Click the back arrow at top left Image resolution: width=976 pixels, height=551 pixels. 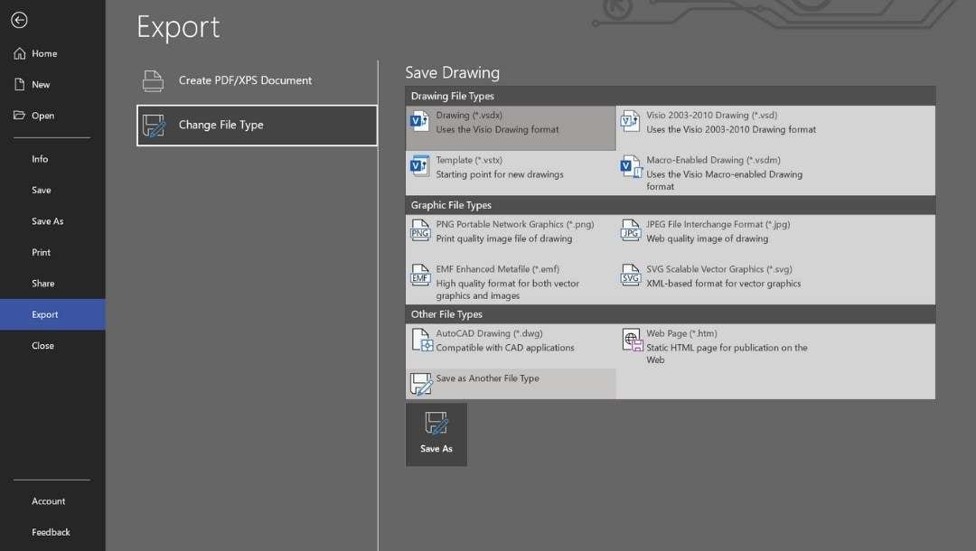point(19,20)
